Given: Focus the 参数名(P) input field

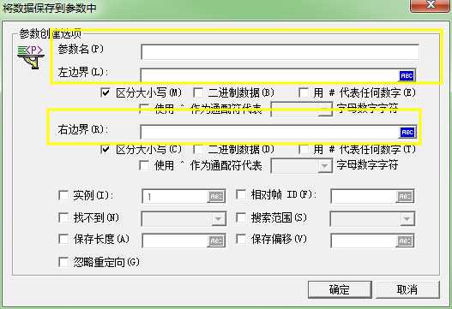Looking at the screenshot, I should [280, 52].
